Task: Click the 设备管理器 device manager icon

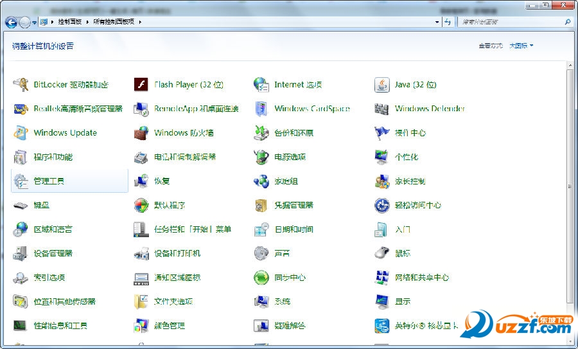Action: [x=21, y=253]
